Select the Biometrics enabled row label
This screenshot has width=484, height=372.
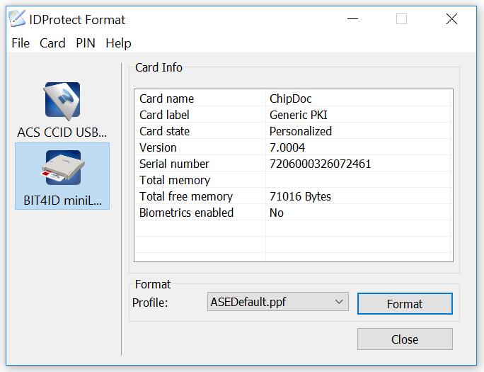[186, 213]
